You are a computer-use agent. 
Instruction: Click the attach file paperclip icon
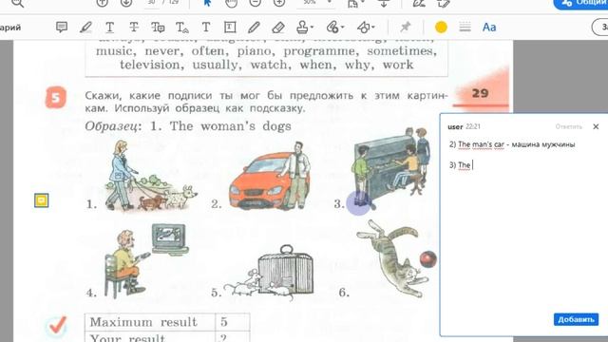click(x=332, y=28)
